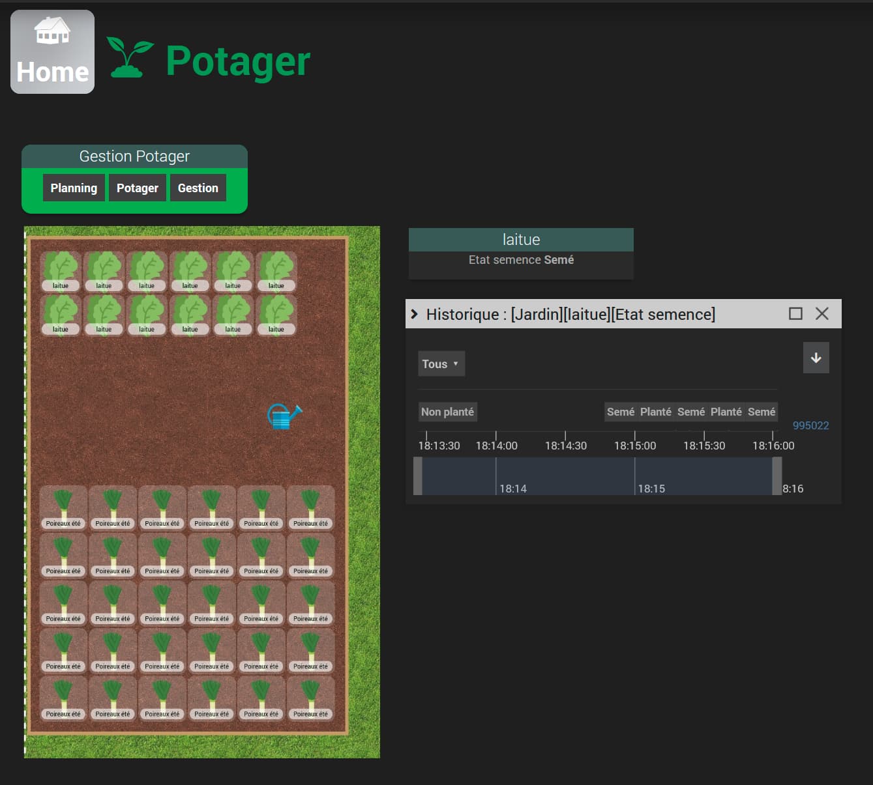The width and height of the screenshot is (873, 785).
Task: Choose the bottom-right Poireaux été tile
Action: 311,699
